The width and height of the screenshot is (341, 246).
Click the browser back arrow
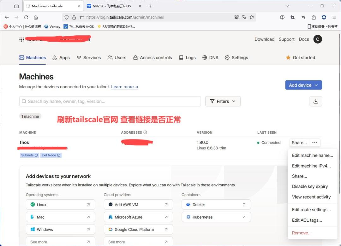click(x=7, y=17)
